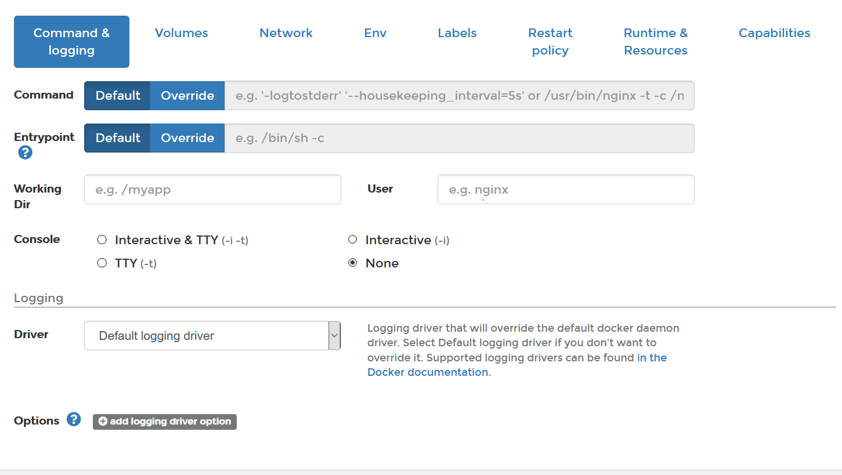Click the logging Options help icon

(74, 419)
